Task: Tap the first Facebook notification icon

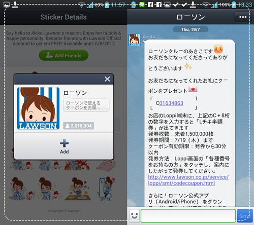Action: [150, 5]
